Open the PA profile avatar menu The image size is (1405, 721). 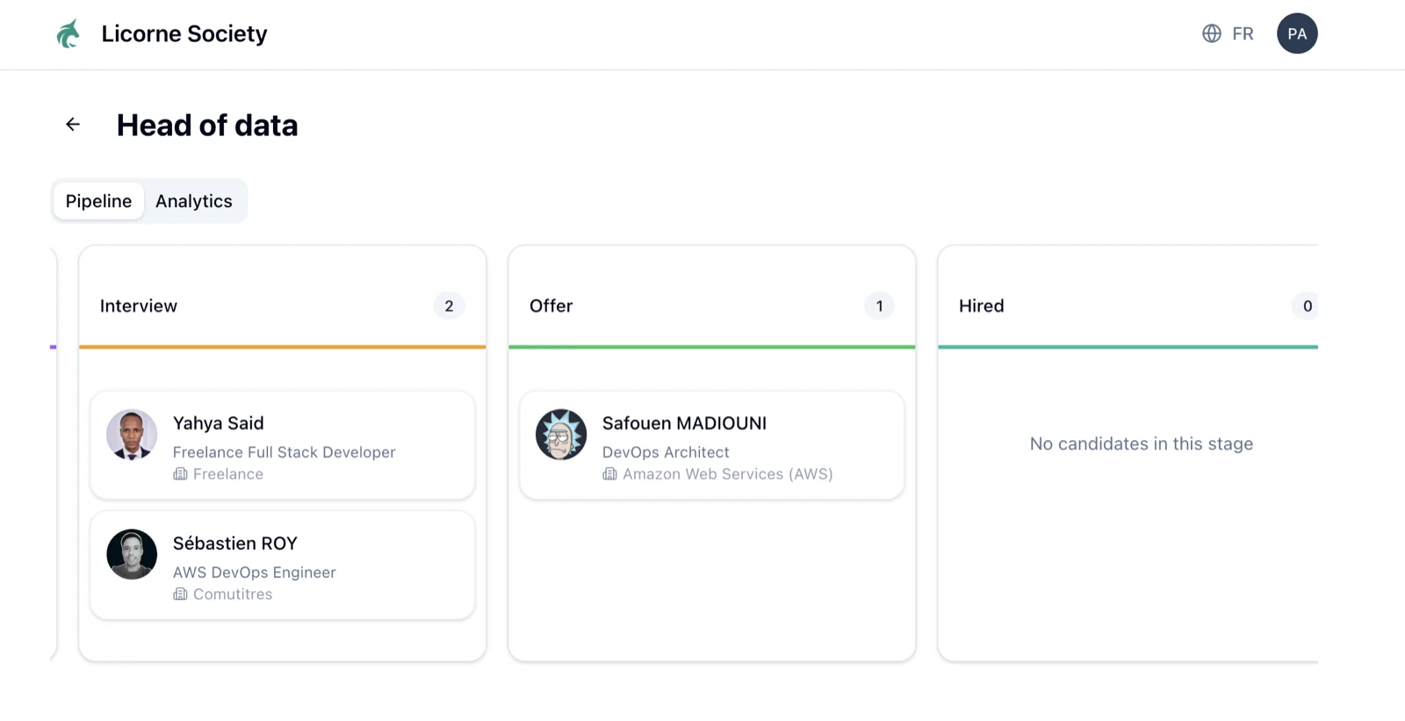[1297, 33]
